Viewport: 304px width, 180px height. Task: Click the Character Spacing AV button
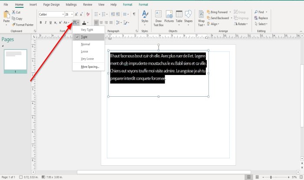click(75, 23)
